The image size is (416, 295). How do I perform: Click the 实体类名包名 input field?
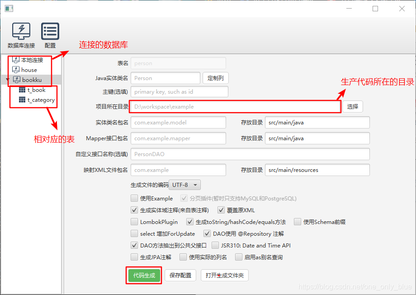click(178, 123)
